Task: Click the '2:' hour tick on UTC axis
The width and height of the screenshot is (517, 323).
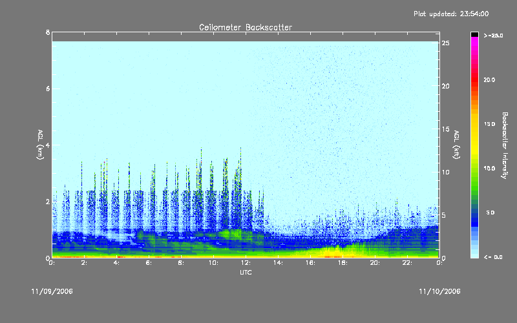Action: point(84,263)
